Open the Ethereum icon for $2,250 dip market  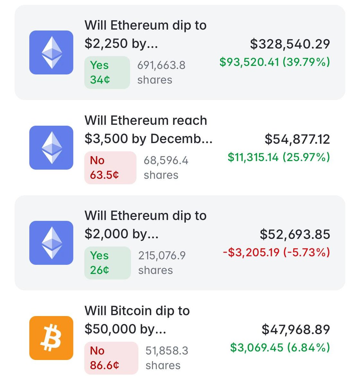[51, 53]
